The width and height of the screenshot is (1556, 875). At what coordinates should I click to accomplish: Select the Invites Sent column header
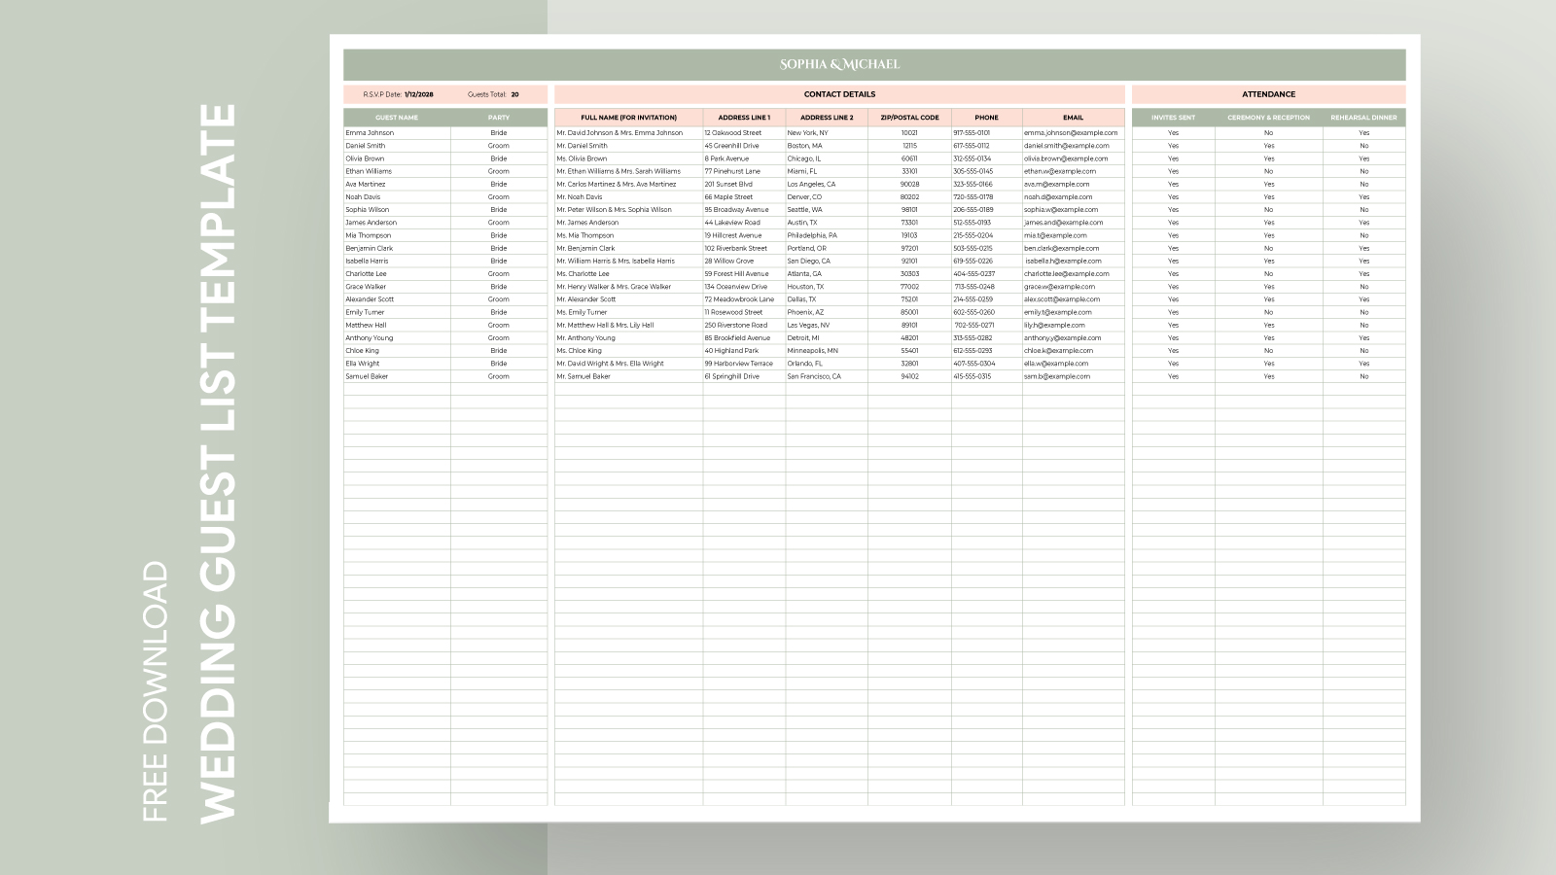[x=1173, y=118]
